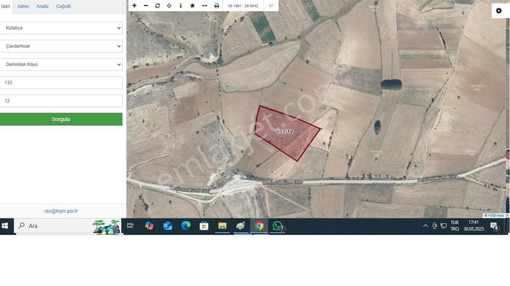This screenshot has height=286, width=510.
Task: Open WhatsApp from the taskbar
Action: pyautogui.click(x=277, y=226)
